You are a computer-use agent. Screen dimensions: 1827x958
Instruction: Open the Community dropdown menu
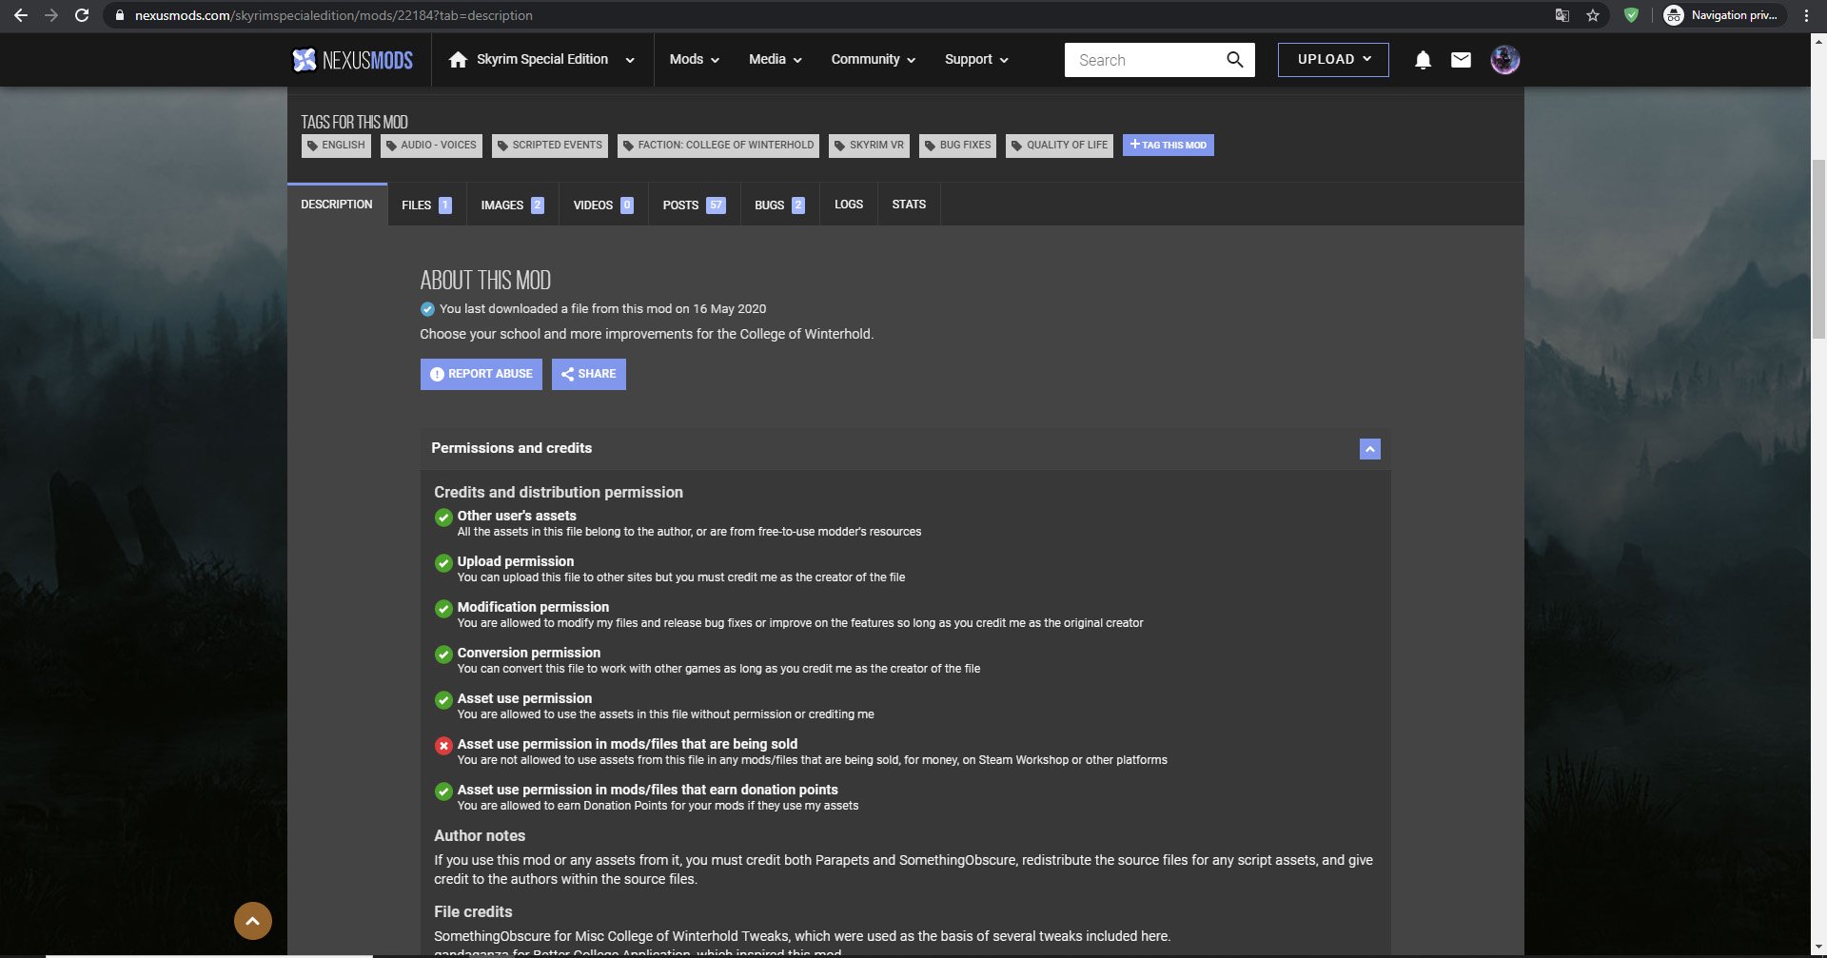[873, 59]
